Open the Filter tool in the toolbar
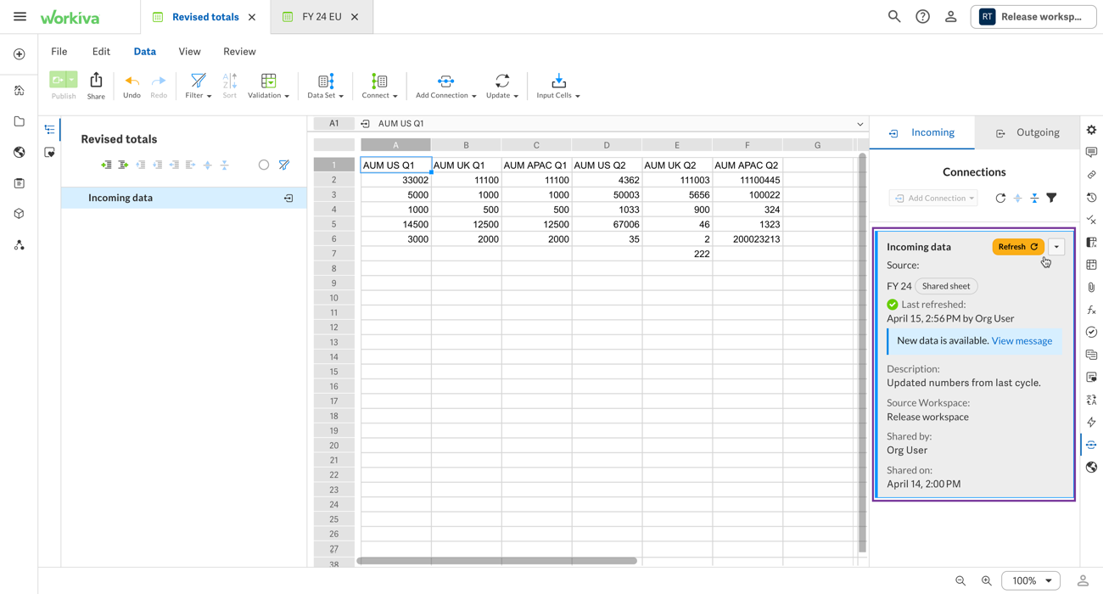The height and width of the screenshot is (594, 1103). (198, 85)
